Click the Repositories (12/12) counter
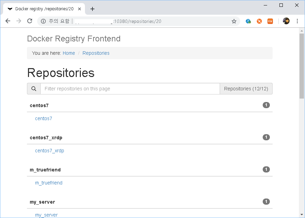 coord(246,89)
